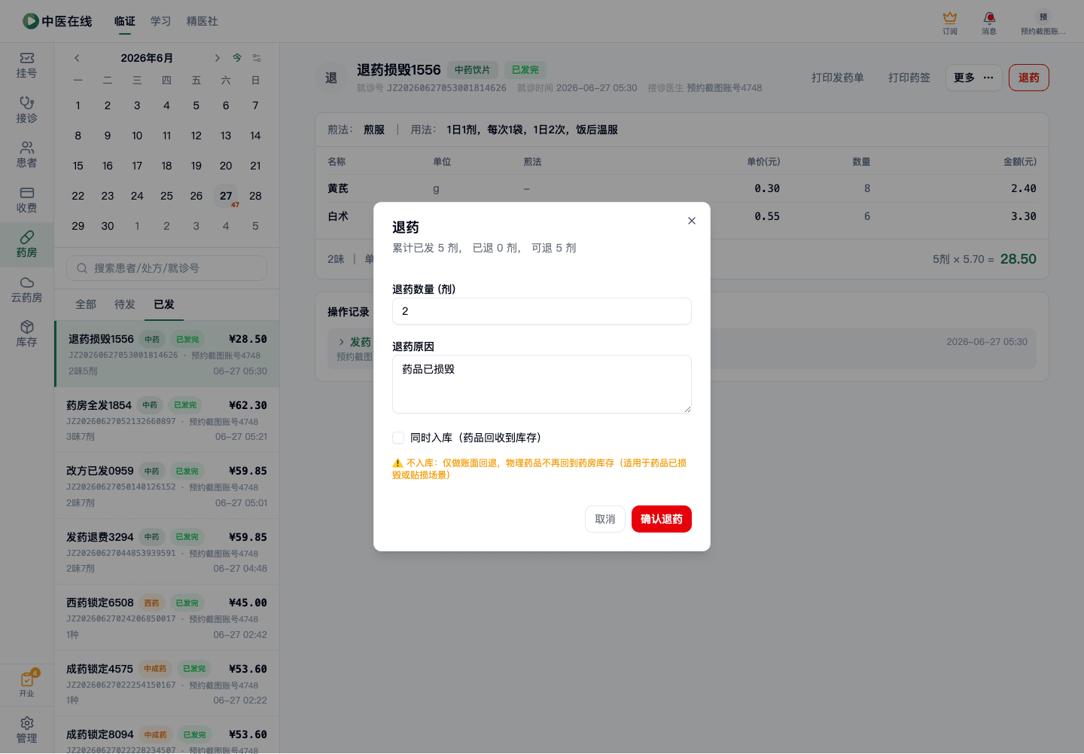1084x754 pixels.
Task: Open prescription 退药损毁1556
Action: (x=167, y=354)
